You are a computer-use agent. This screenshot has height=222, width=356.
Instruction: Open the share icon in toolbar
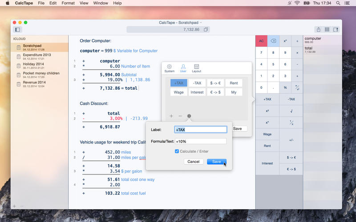[319, 30]
